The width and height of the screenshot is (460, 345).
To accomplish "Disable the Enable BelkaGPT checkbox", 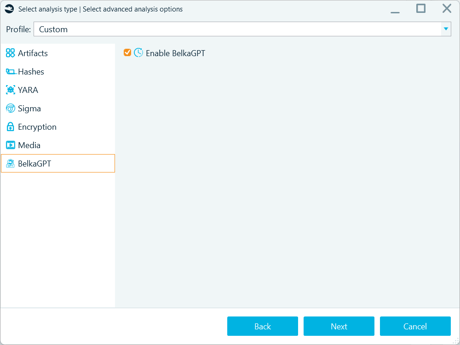I will [127, 52].
